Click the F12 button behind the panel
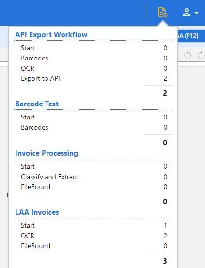This screenshot has height=268, width=205. [x=191, y=36]
